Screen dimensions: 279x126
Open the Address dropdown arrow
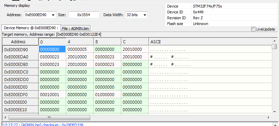[x=53, y=15]
